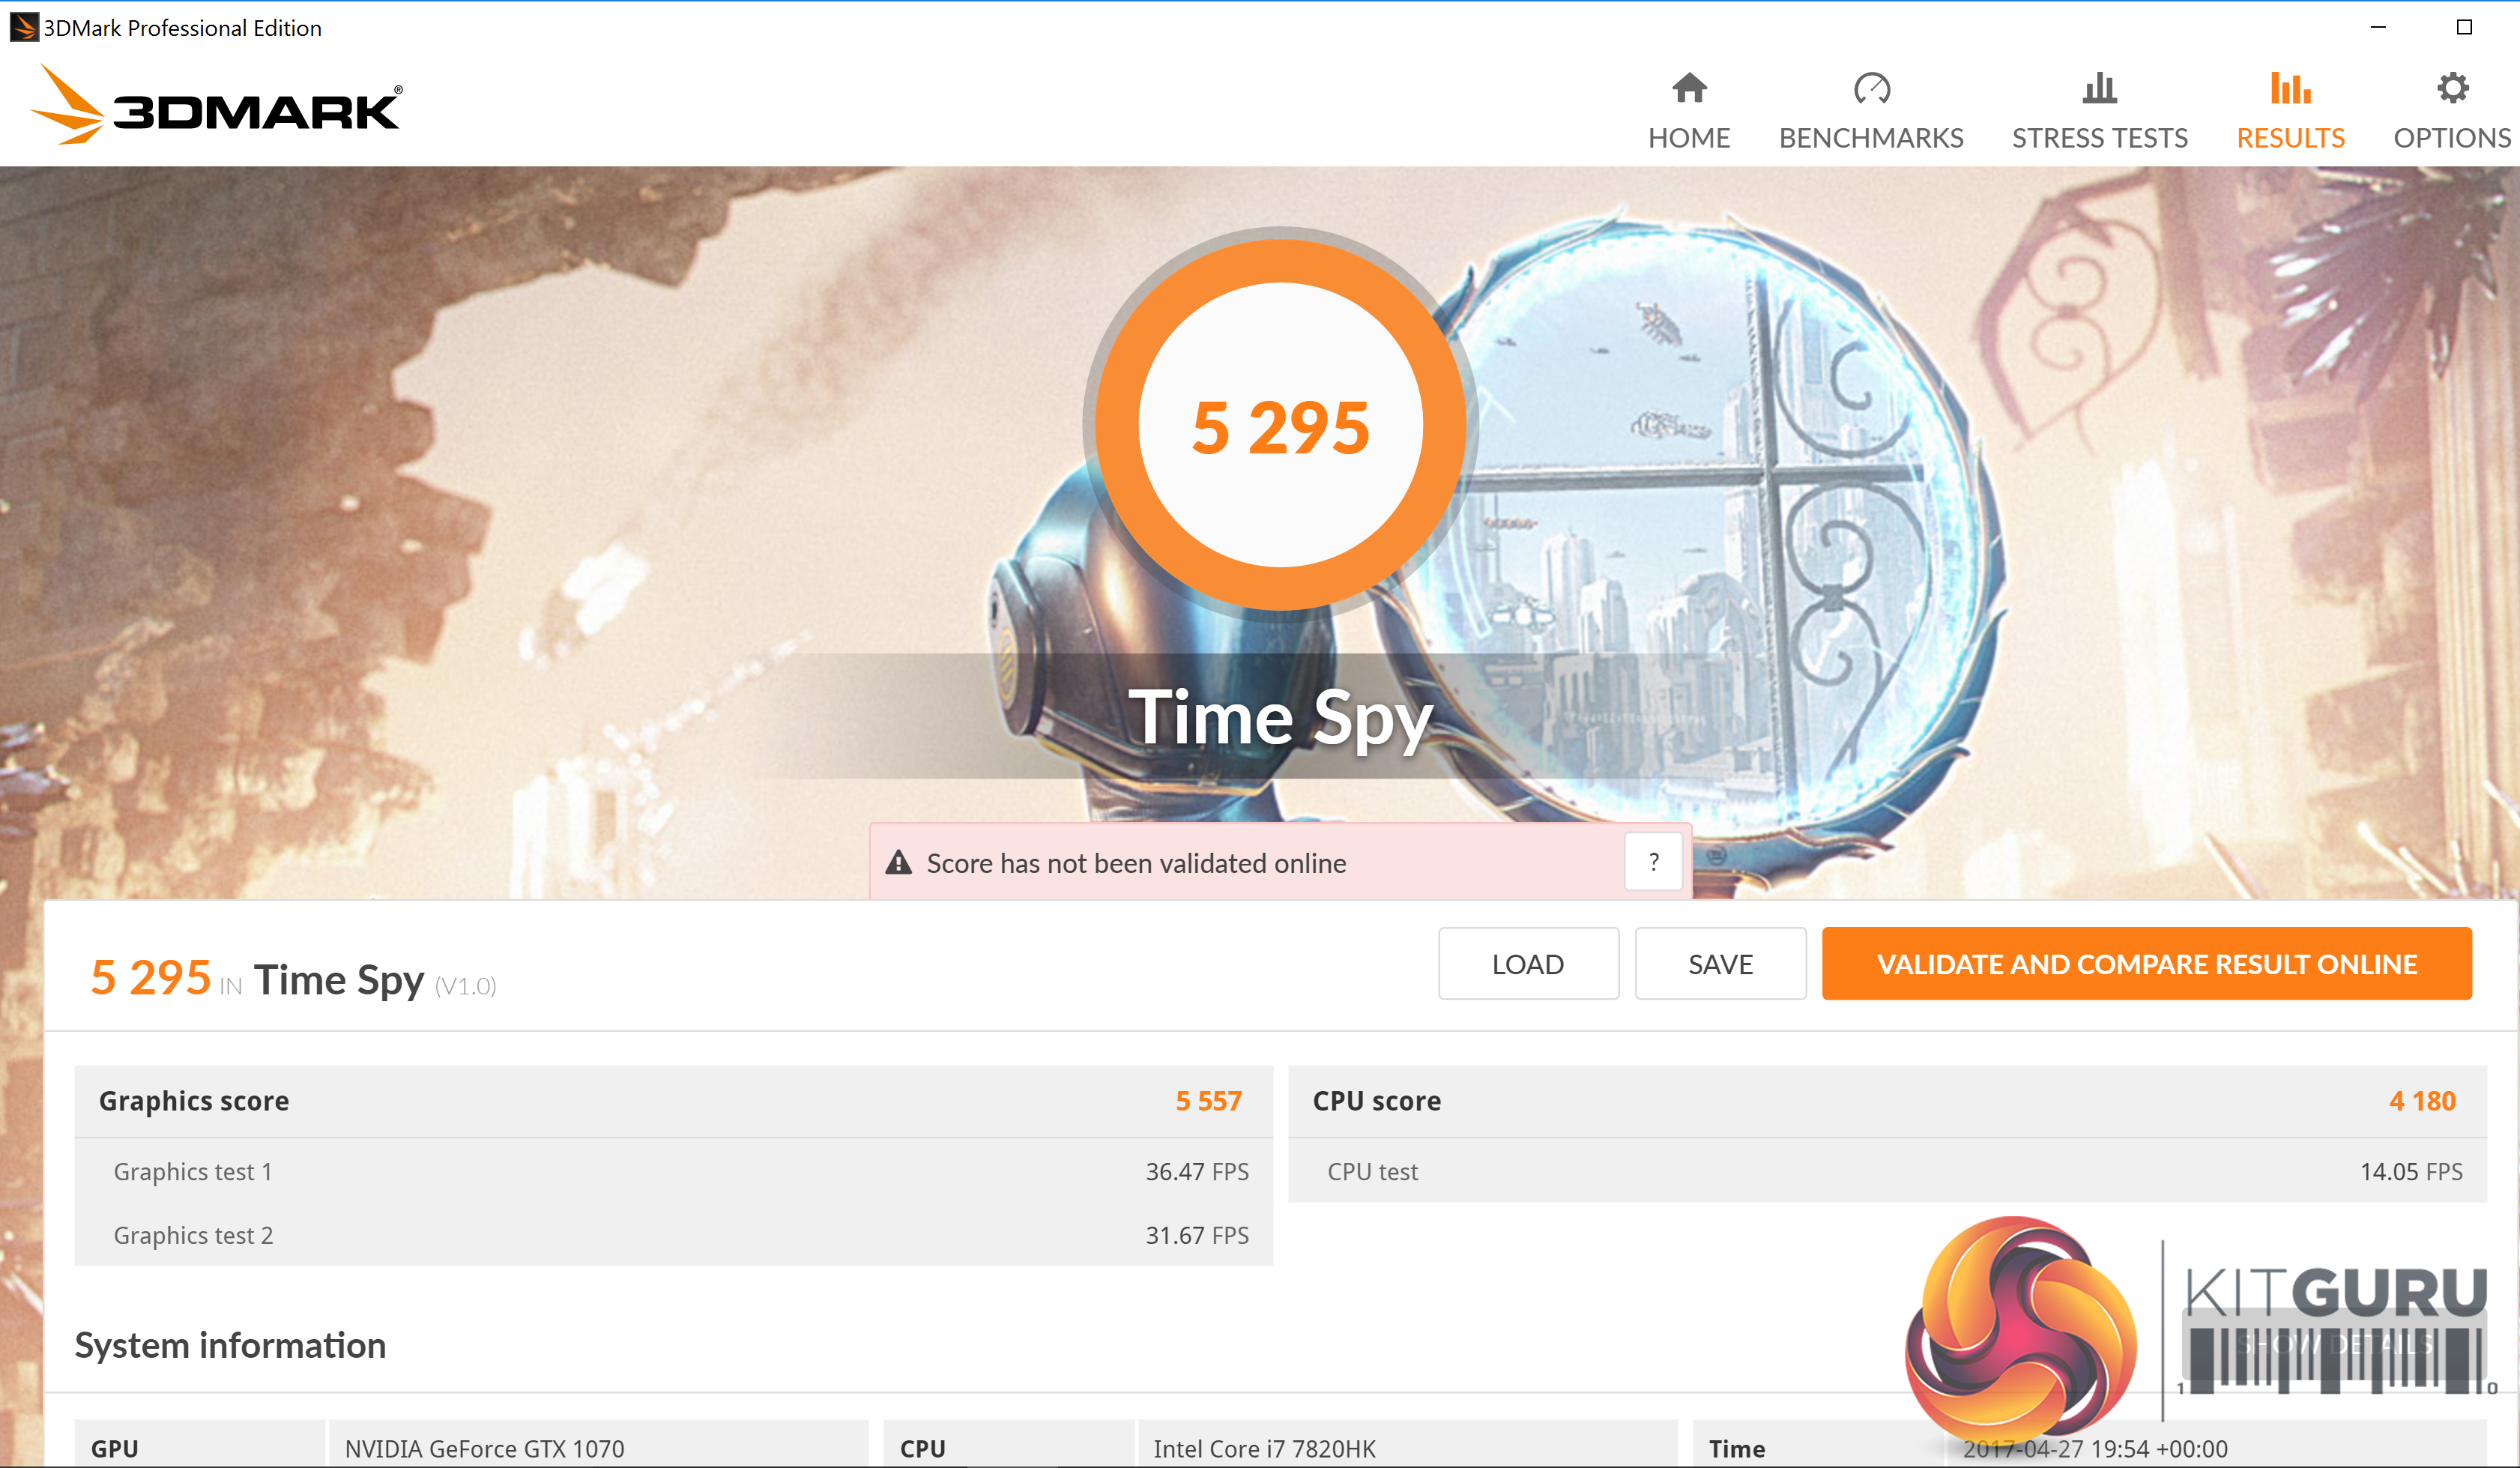
Task: Click the Results bar chart icon
Action: tap(2290, 89)
